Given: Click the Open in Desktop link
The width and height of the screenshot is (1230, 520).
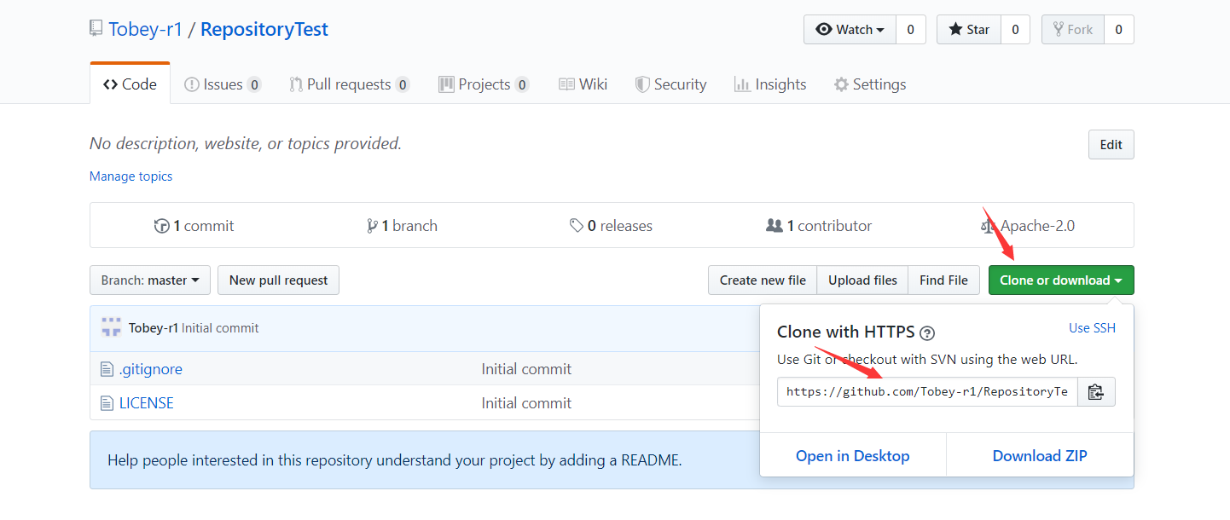Looking at the screenshot, I should (852, 456).
